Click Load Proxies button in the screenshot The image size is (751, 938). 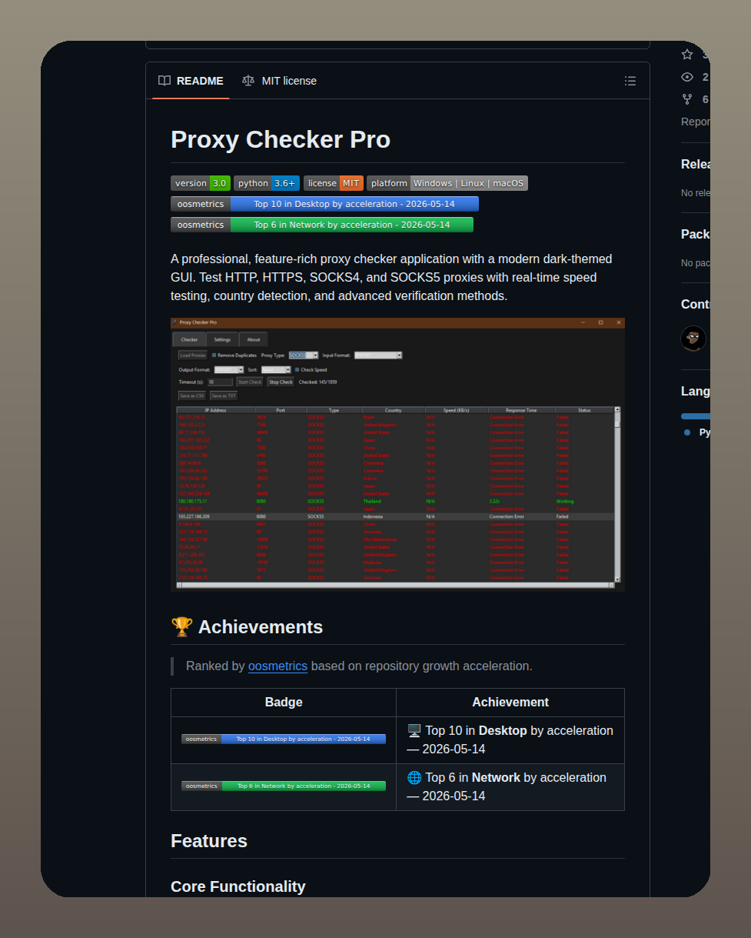tap(192, 356)
